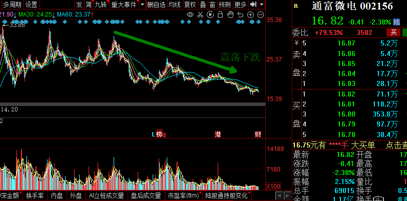
Task: Click the 榜 event marker on chart
Action: [x=159, y=134]
